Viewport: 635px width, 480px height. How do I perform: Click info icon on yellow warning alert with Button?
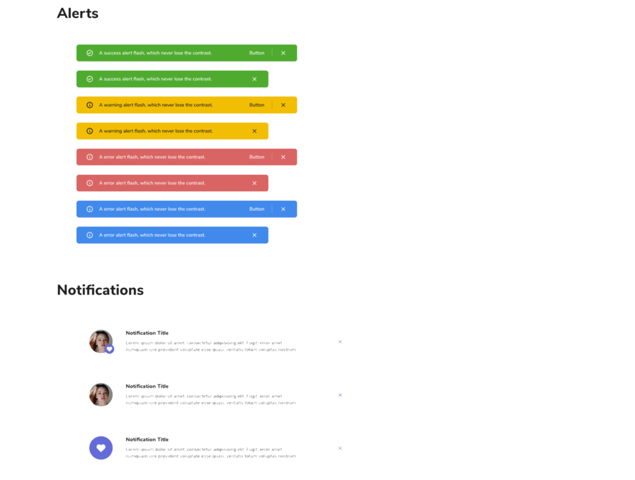pyautogui.click(x=90, y=105)
